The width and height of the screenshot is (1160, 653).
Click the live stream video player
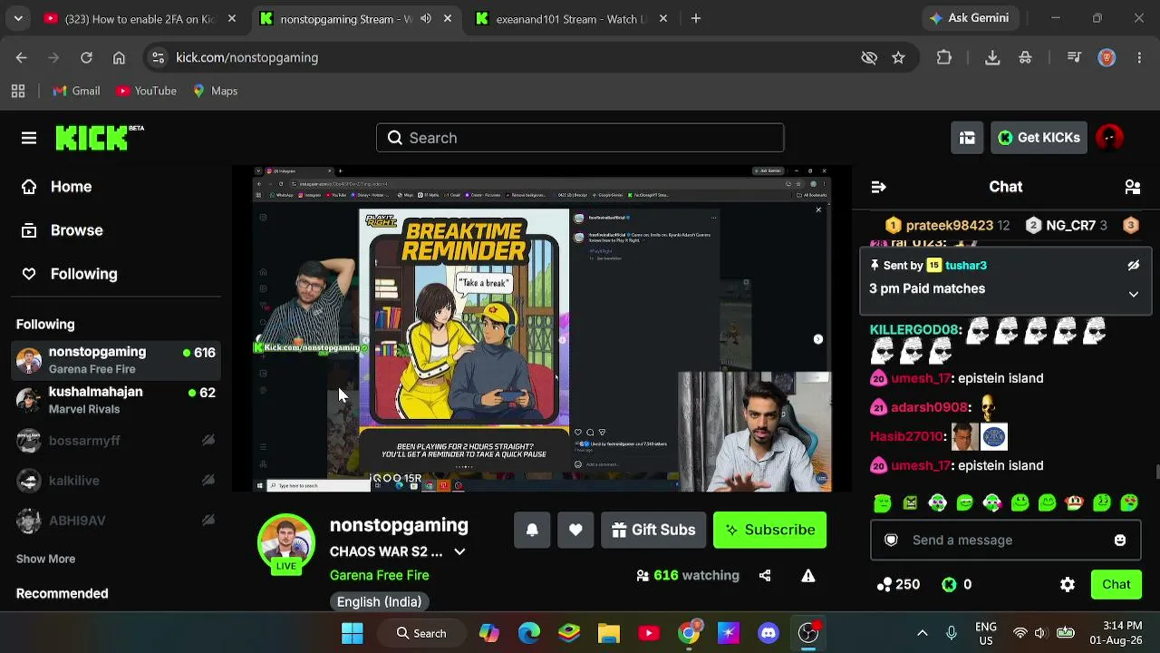[542, 329]
